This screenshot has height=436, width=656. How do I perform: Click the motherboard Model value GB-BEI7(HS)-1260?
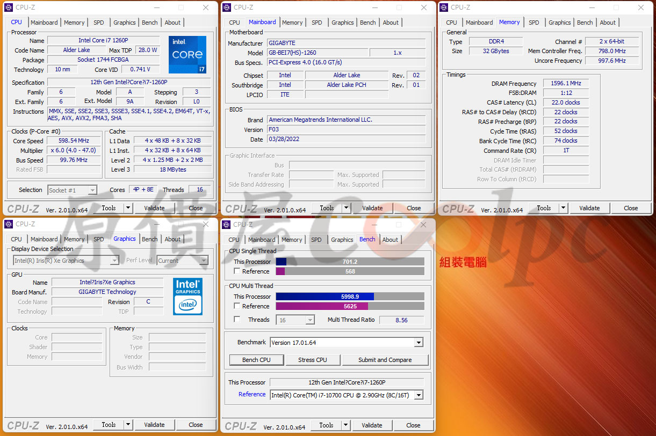318,53
